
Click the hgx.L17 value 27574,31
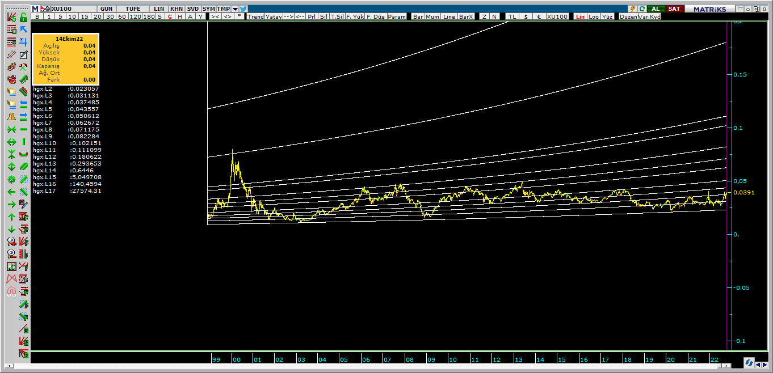(x=86, y=190)
